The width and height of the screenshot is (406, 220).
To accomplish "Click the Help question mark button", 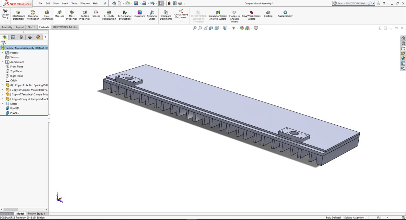I will click(384, 3).
